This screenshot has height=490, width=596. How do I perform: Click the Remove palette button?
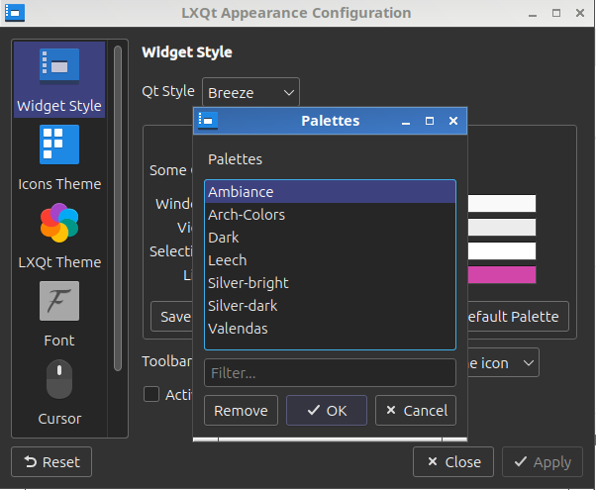pos(241,411)
